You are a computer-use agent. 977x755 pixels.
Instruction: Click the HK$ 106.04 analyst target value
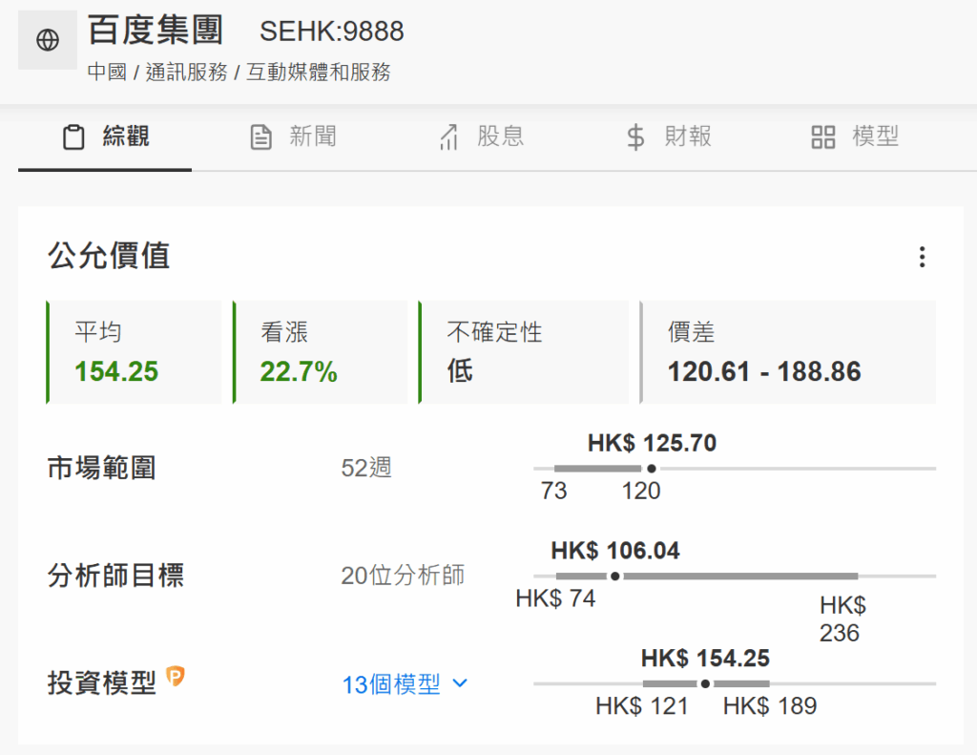615,551
